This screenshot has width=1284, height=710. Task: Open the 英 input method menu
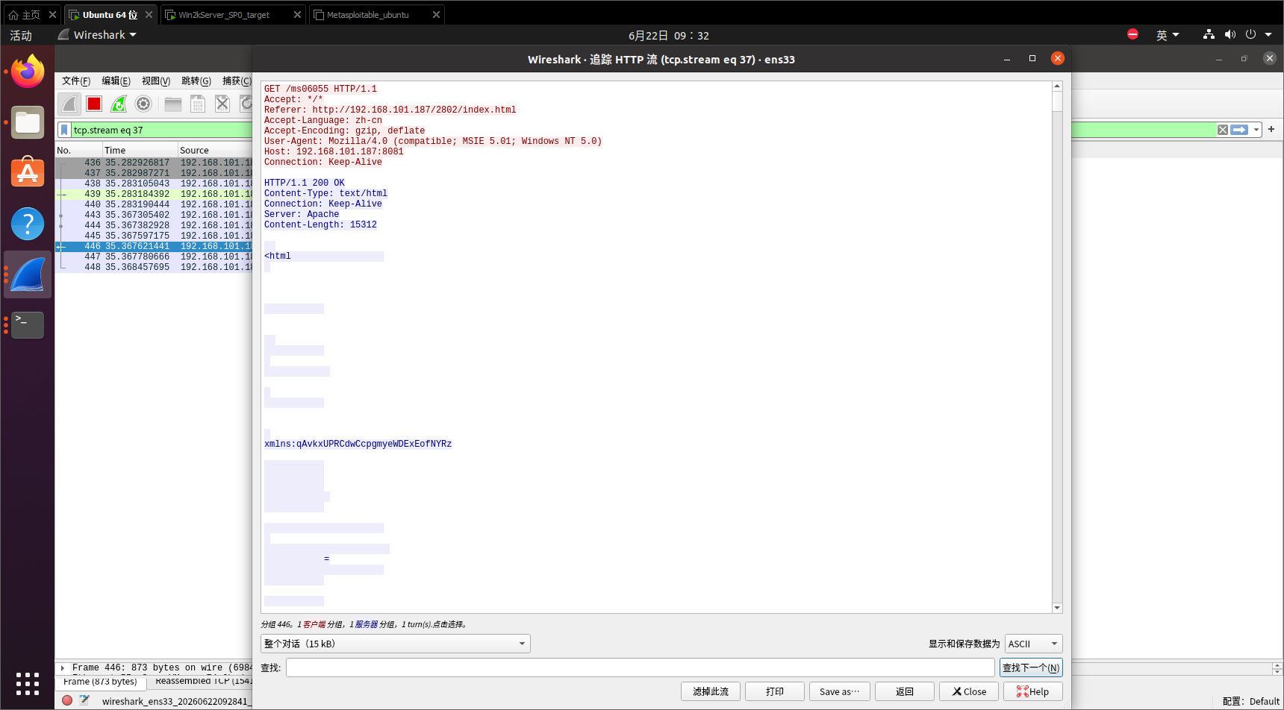coord(1168,35)
